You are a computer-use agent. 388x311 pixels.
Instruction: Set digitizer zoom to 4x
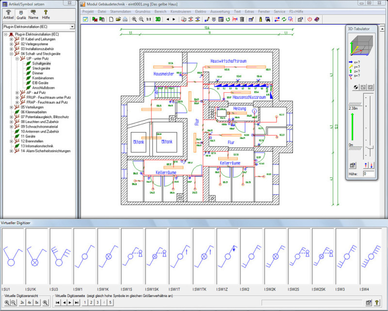click(30, 303)
